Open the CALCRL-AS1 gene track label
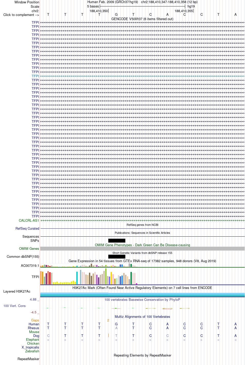Screen dimensions: 245x365 pos(29,220)
